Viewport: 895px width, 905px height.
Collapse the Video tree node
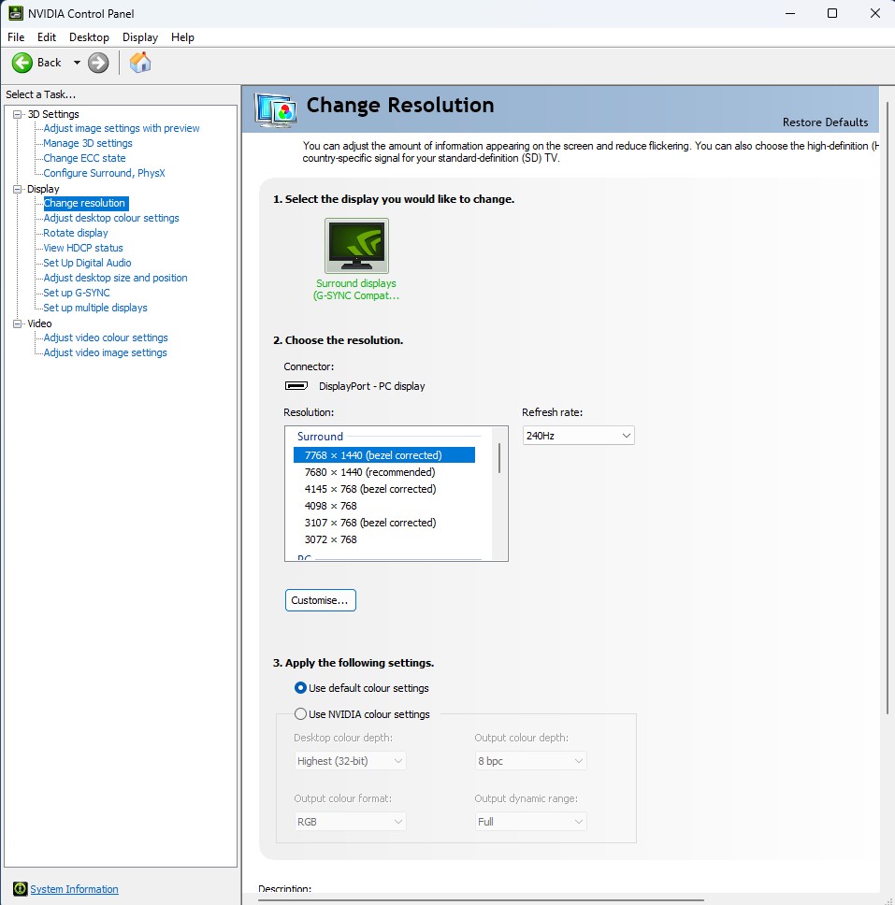click(x=17, y=323)
